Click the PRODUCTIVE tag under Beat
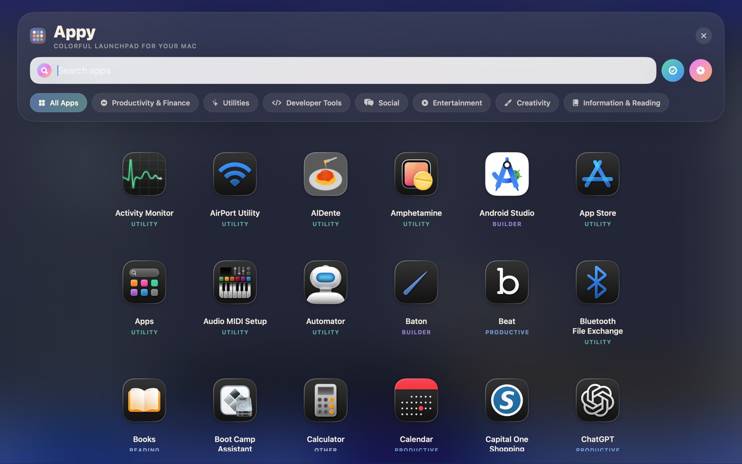 507,332
